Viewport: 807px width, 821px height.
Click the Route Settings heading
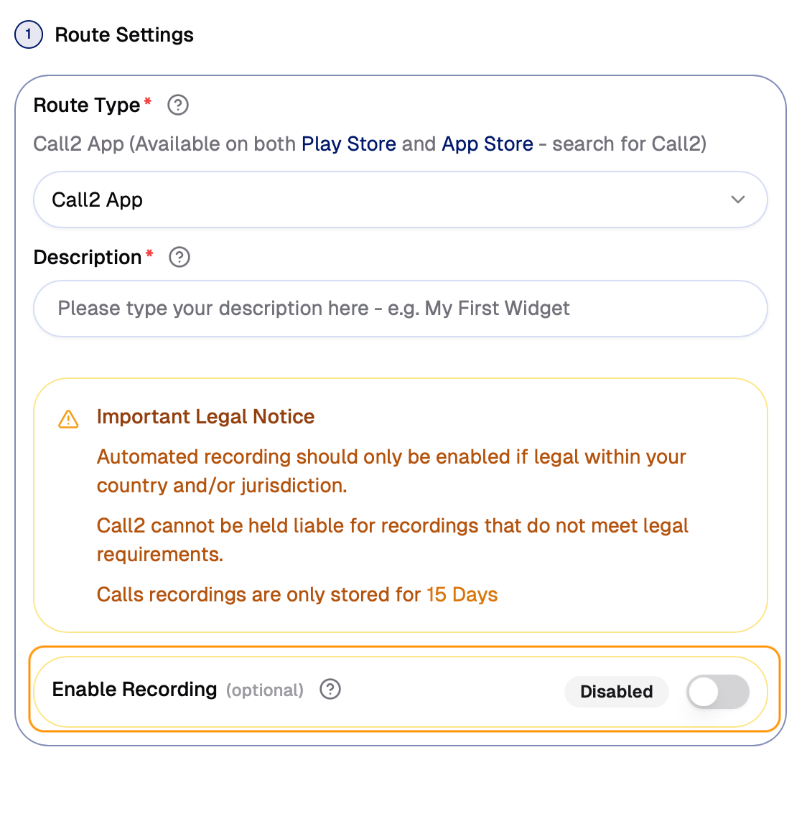point(124,35)
